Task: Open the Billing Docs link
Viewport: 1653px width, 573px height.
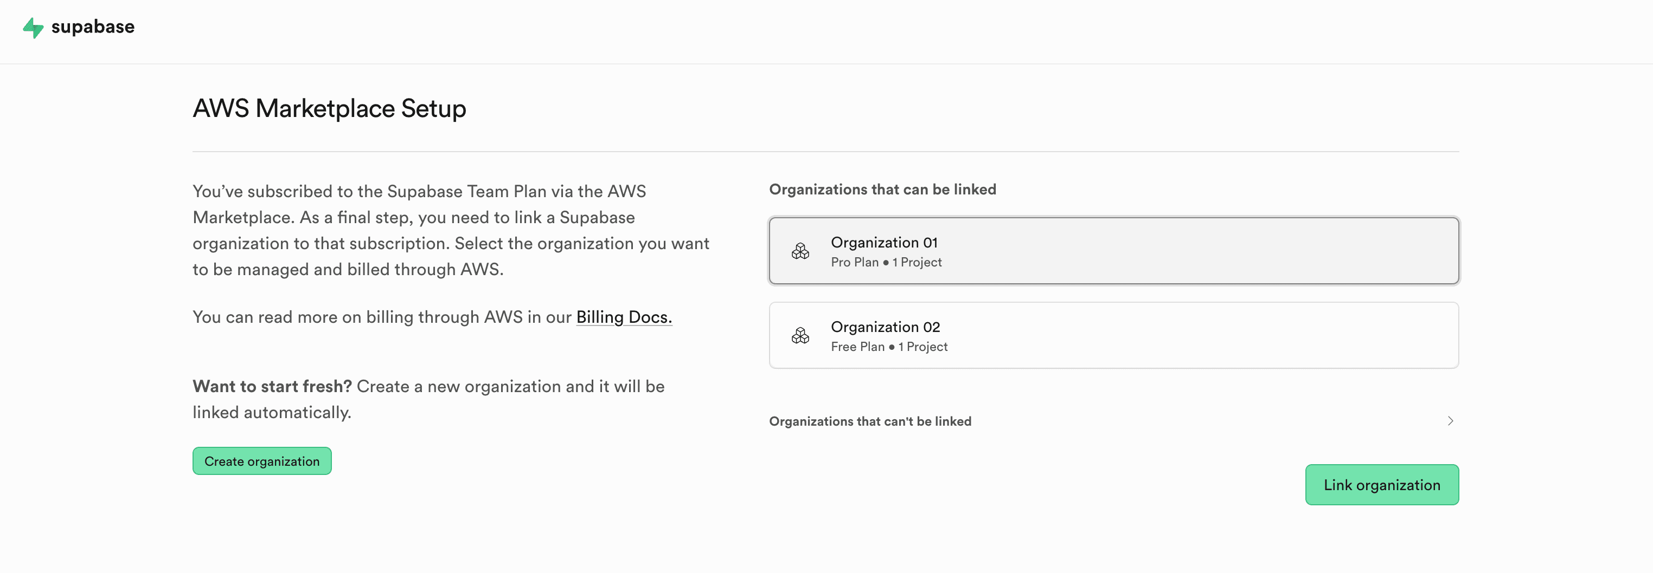Action: coord(623,317)
